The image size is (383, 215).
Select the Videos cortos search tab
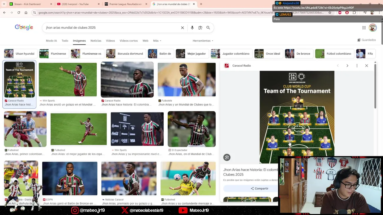(x=129, y=41)
